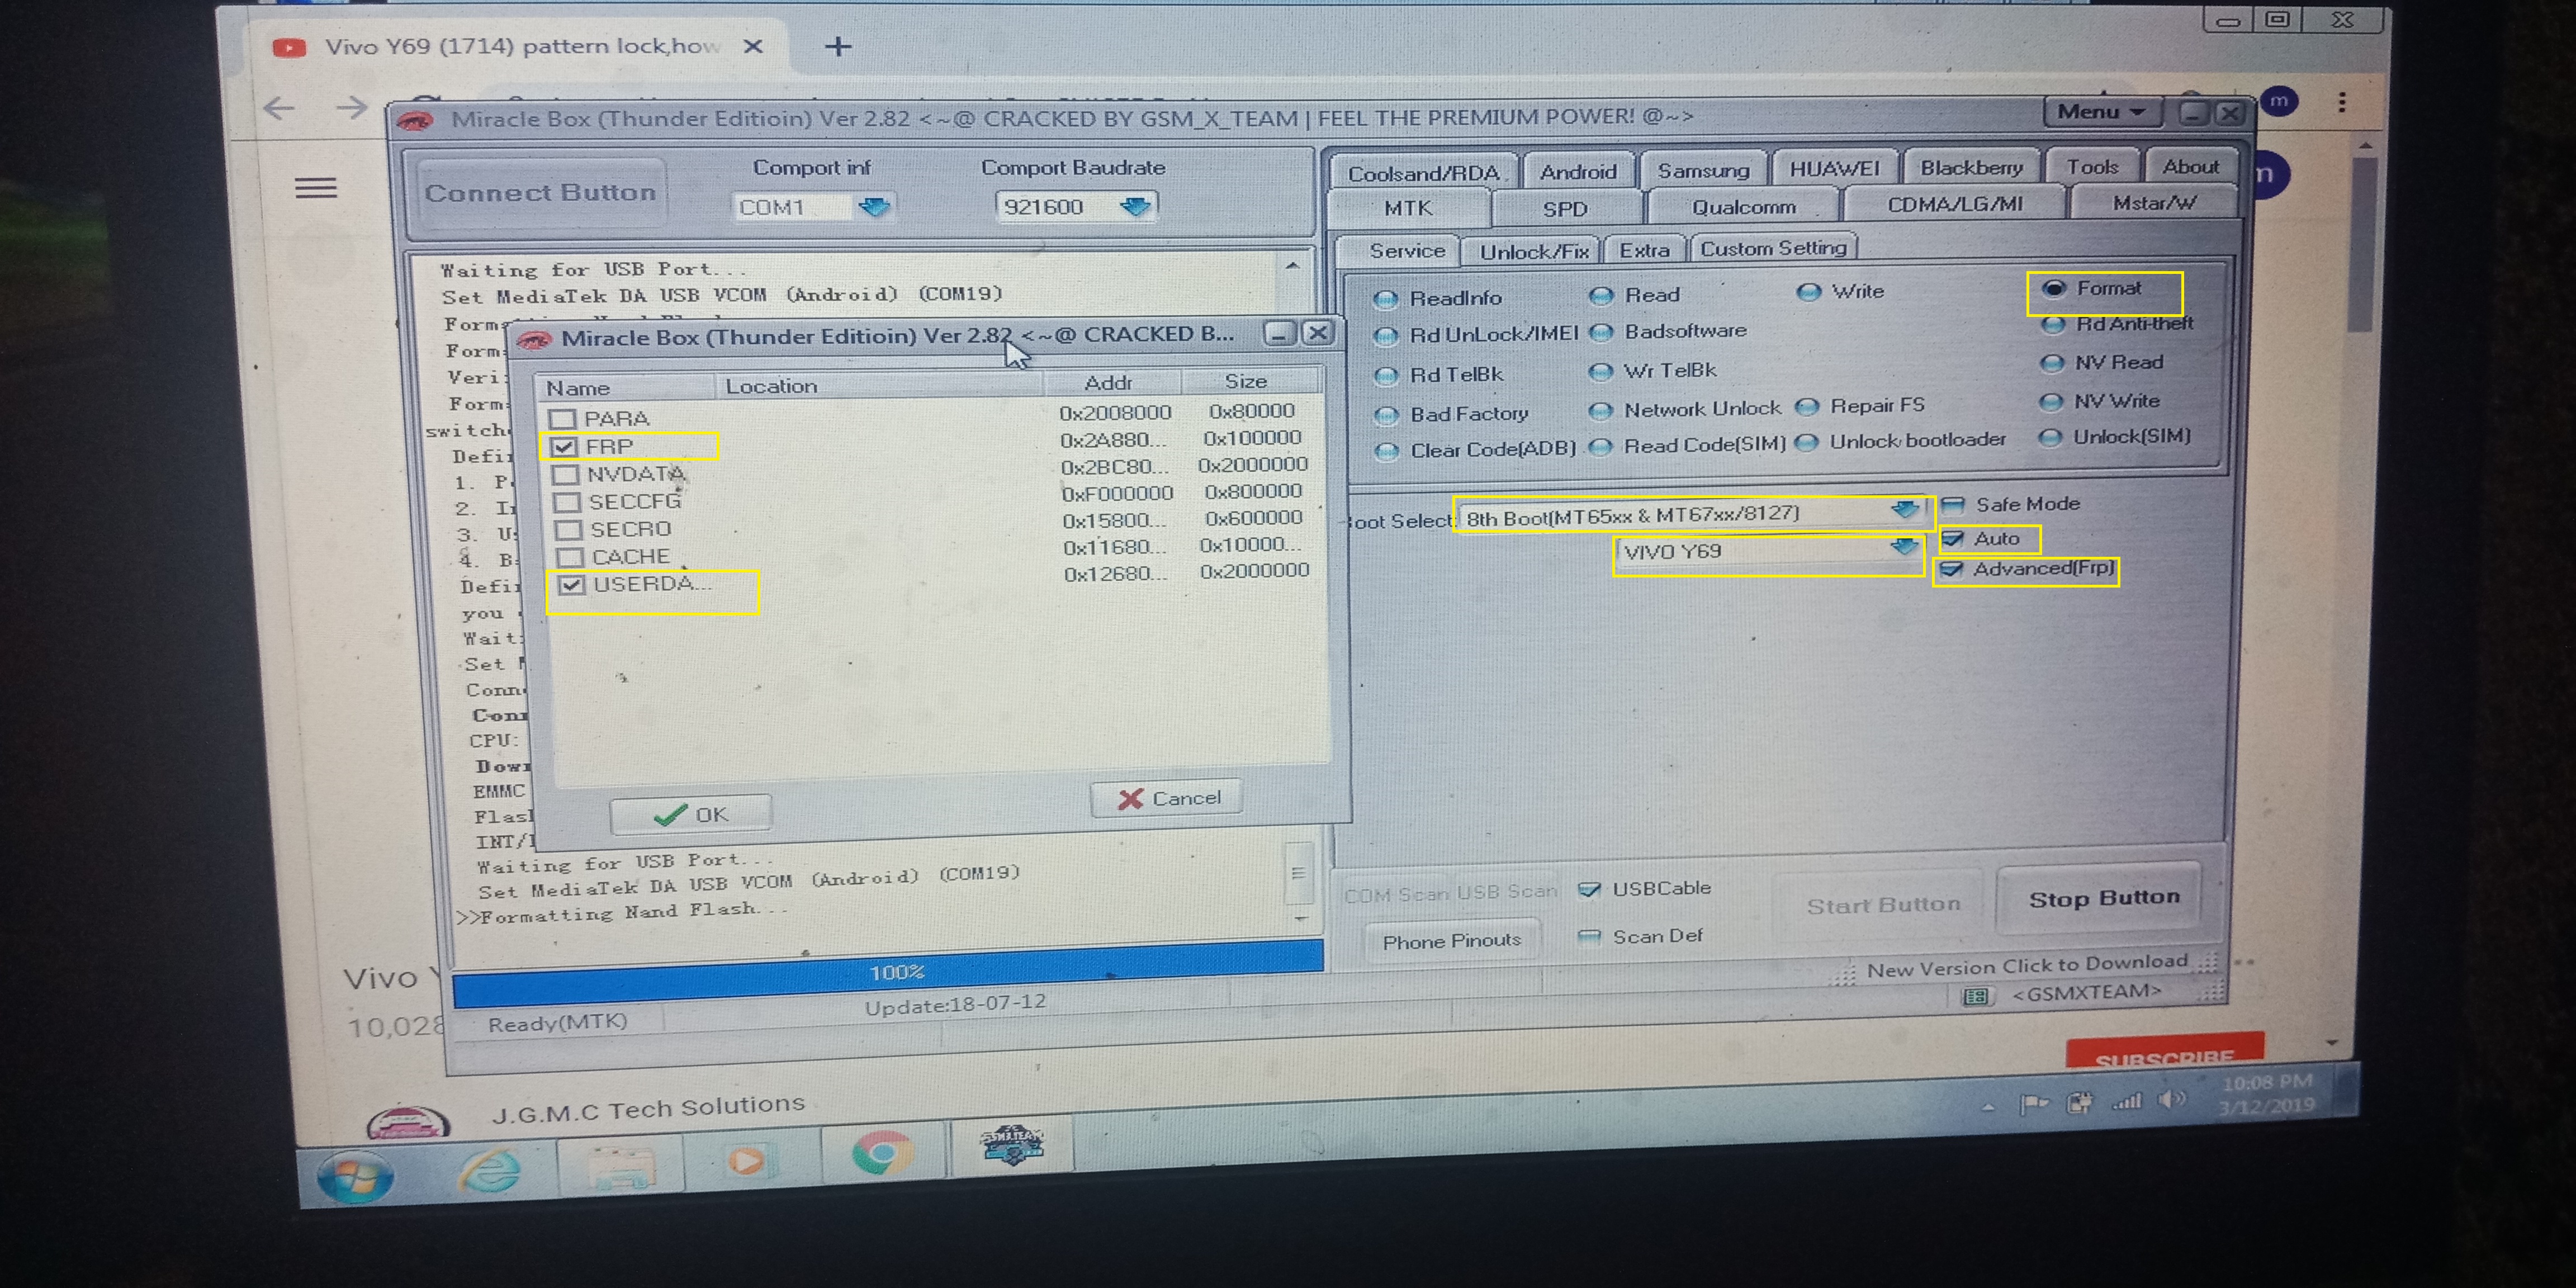
Task: Enable the Safe Mode checkbox
Action: pyautogui.click(x=1953, y=505)
